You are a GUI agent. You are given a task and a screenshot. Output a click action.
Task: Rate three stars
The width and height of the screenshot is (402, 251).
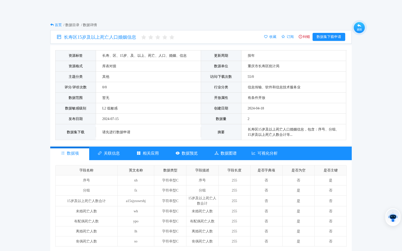(x=158, y=37)
